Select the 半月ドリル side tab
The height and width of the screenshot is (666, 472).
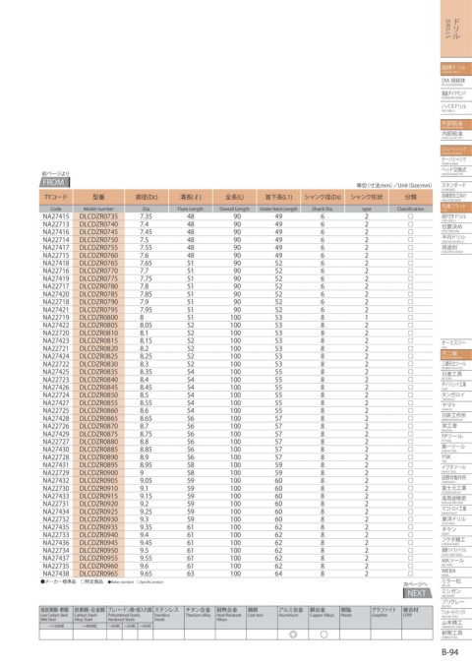point(456,238)
